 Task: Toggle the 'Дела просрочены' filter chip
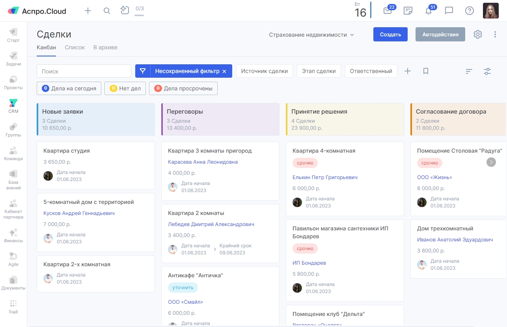pyautogui.click(x=183, y=88)
